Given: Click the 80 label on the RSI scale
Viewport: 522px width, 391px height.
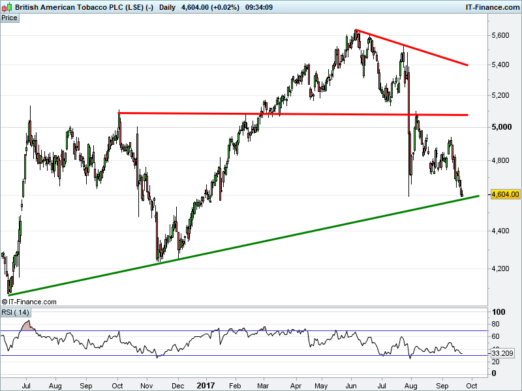Looking at the screenshot, I should coord(495,324).
